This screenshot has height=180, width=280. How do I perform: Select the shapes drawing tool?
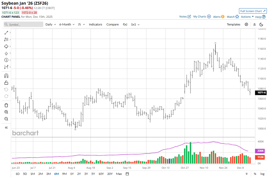point(6,46)
